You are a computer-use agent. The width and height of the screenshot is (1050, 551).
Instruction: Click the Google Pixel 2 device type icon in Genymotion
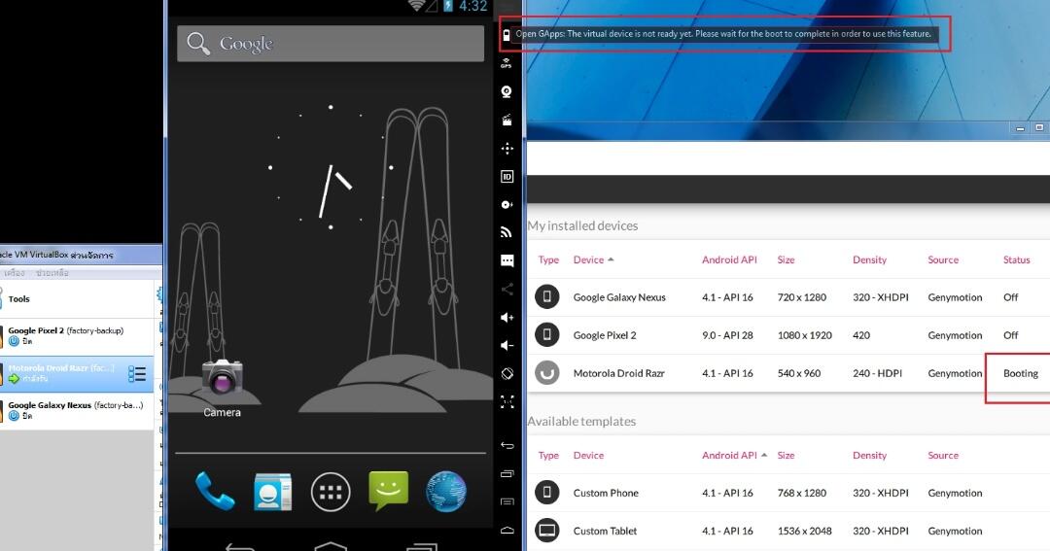547,334
